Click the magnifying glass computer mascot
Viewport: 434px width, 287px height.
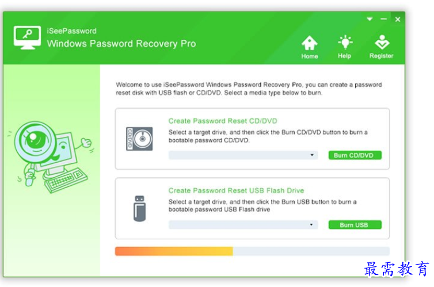pos(51,157)
